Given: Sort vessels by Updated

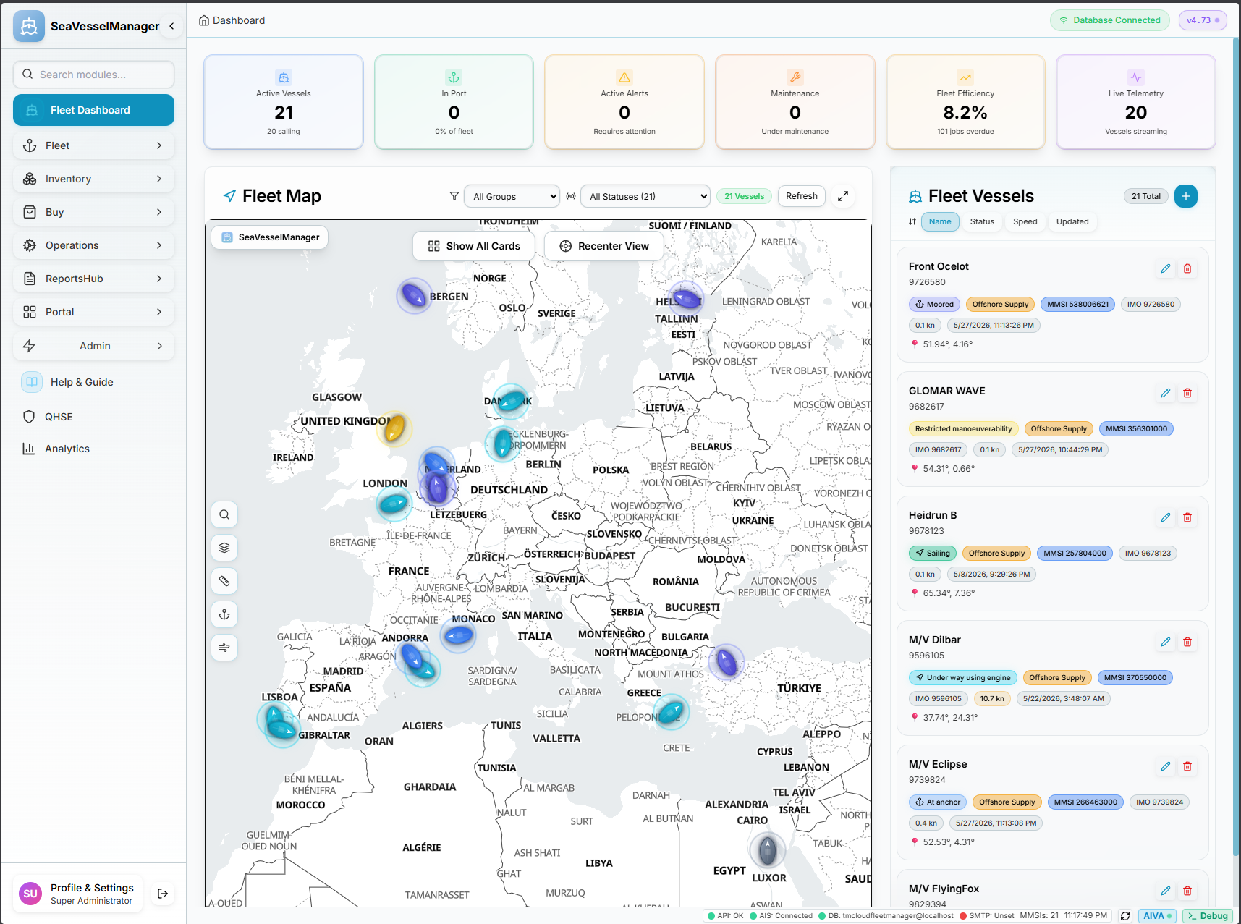Looking at the screenshot, I should 1072,221.
